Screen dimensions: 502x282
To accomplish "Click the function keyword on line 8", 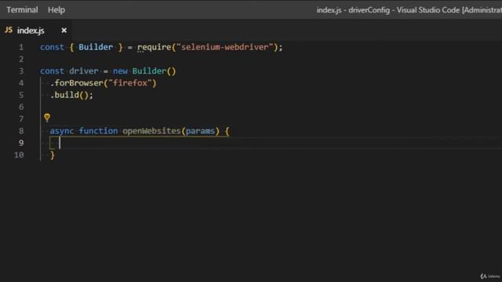I will point(98,131).
